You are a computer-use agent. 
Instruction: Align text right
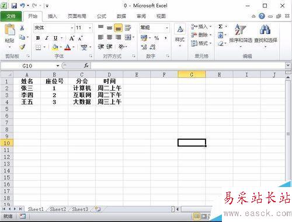(x=118, y=37)
